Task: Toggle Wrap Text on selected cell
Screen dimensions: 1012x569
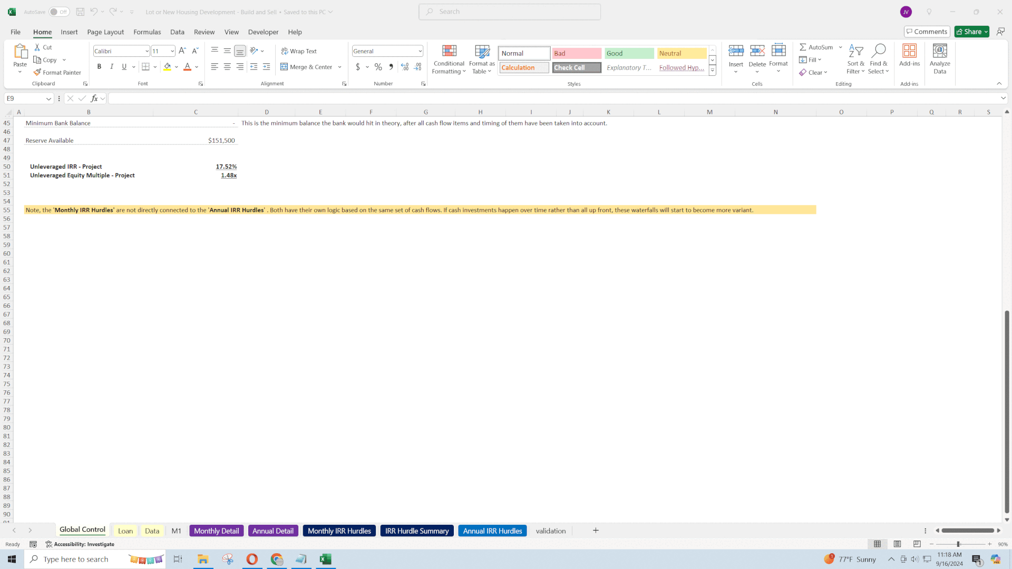Action: pyautogui.click(x=300, y=51)
